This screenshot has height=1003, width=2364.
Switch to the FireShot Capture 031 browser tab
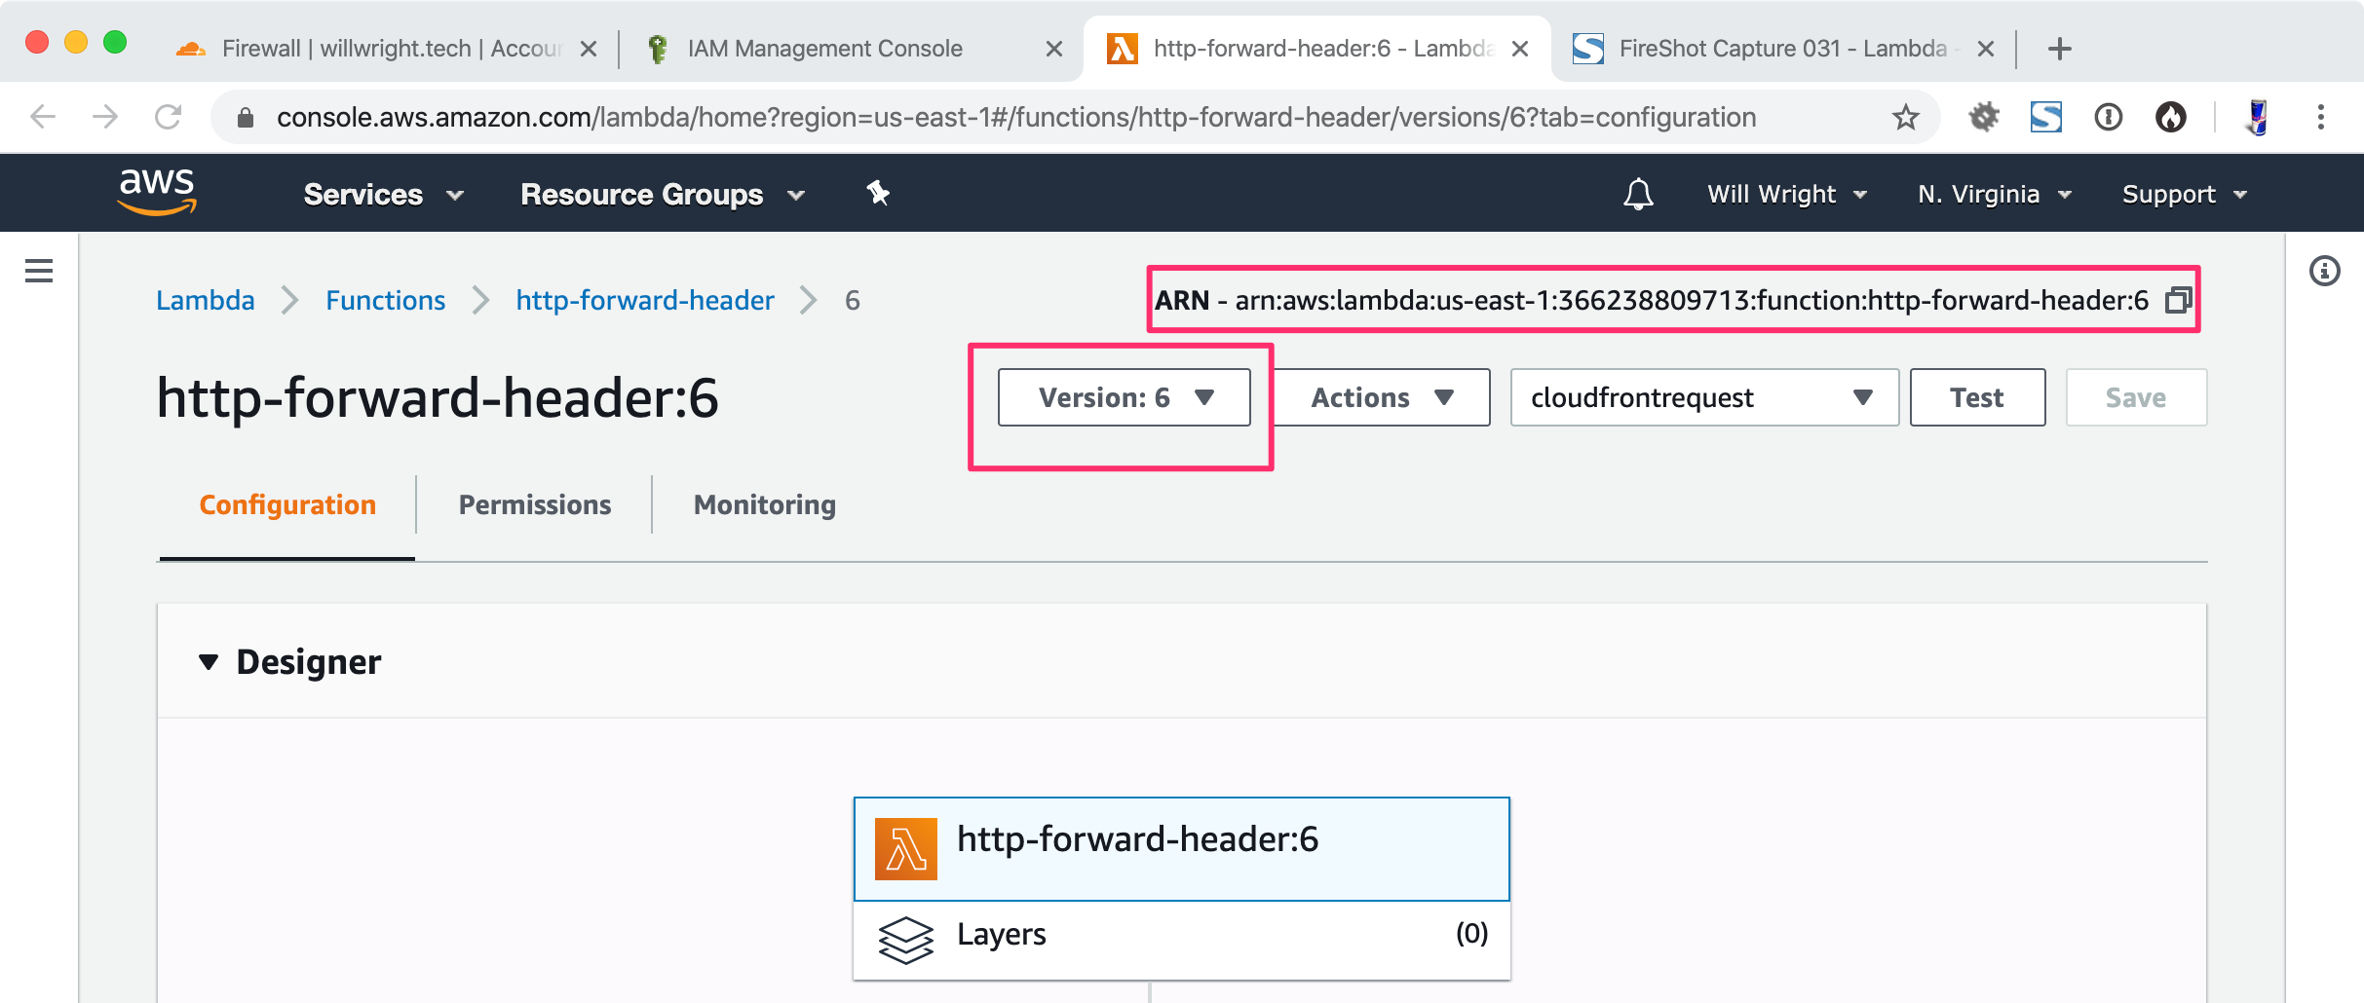1781,49
